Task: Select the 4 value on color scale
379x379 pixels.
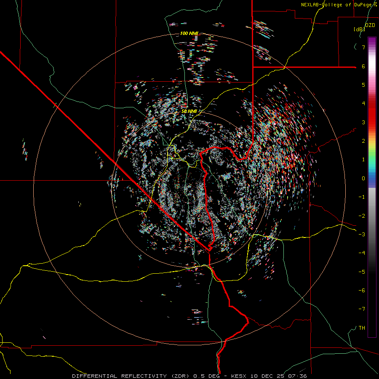Action: tap(363, 104)
